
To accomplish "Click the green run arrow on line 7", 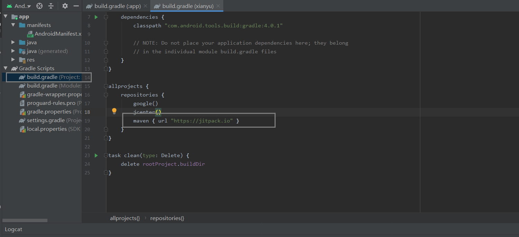I will (96, 17).
